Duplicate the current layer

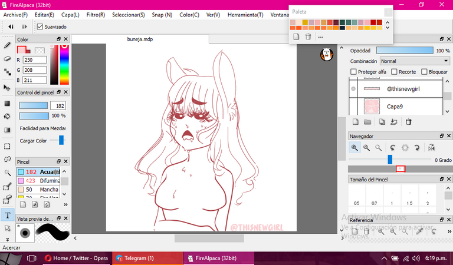(x=382, y=122)
